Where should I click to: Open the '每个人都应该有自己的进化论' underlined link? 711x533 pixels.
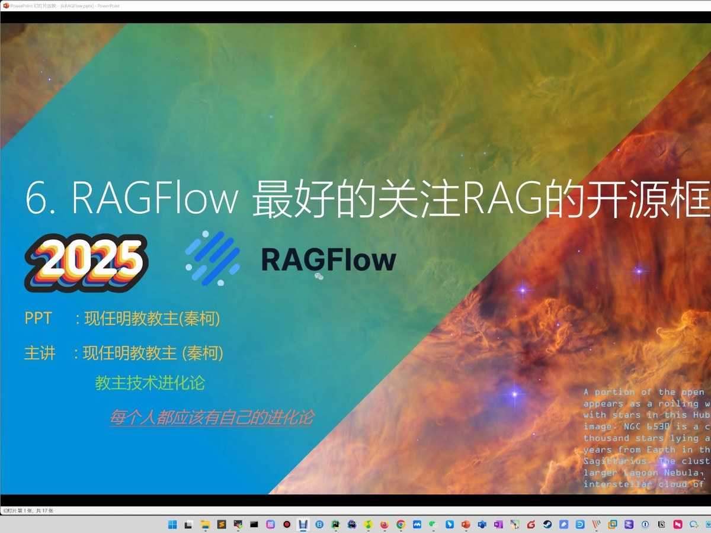tap(211, 417)
